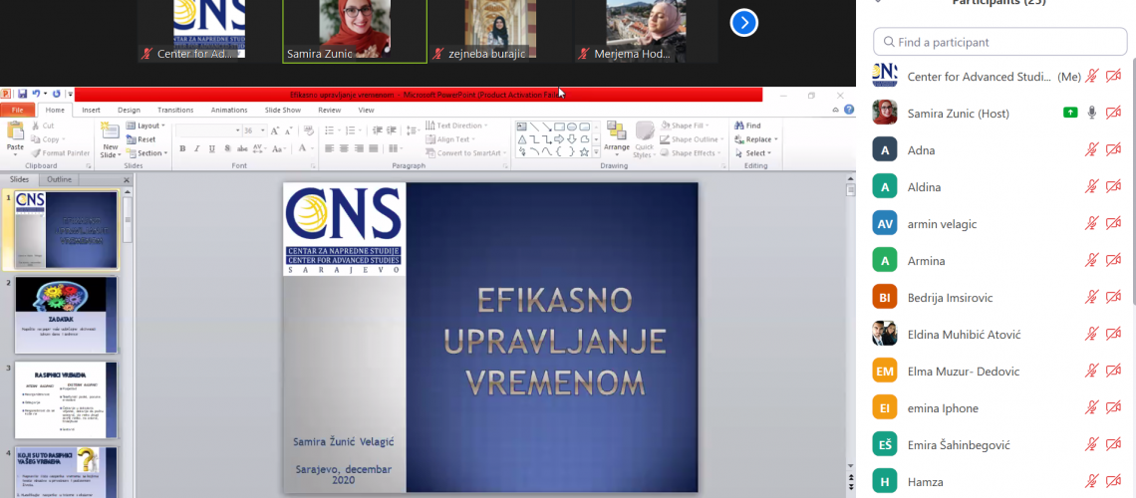Clear all formatting in Font group
The image size is (1136, 498).
(x=308, y=130)
